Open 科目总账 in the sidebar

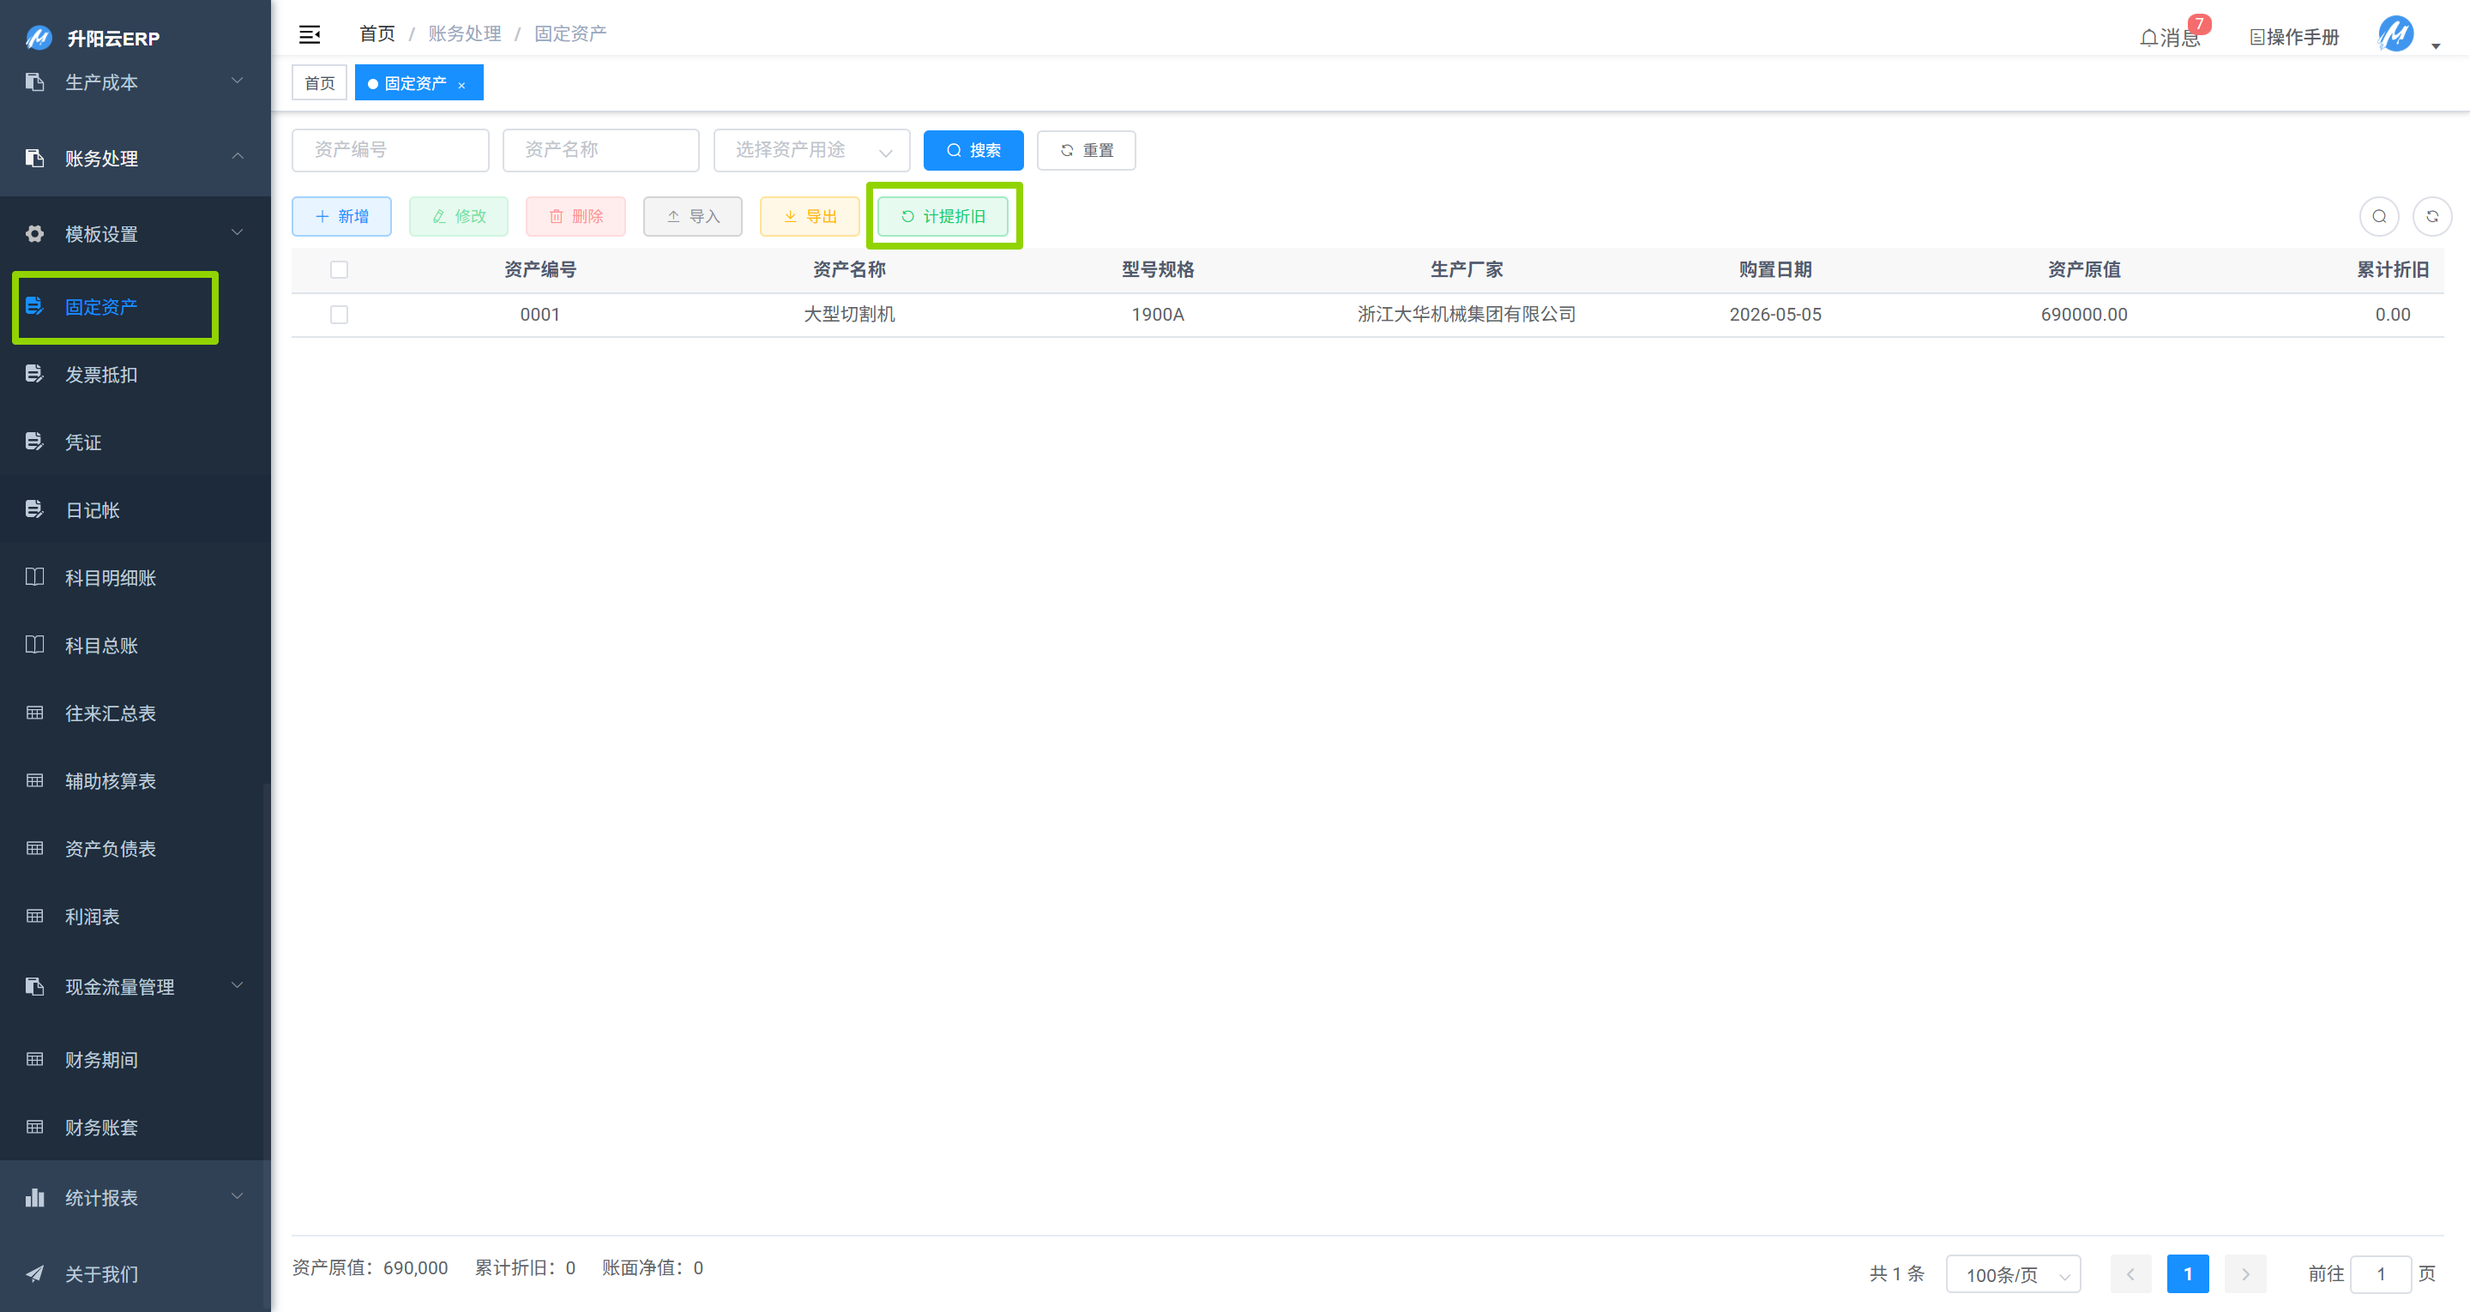click(x=136, y=646)
